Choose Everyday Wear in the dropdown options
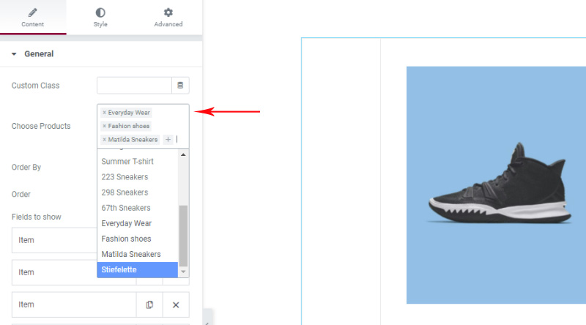This screenshot has width=586, height=325. pyautogui.click(x=138, y=223)
